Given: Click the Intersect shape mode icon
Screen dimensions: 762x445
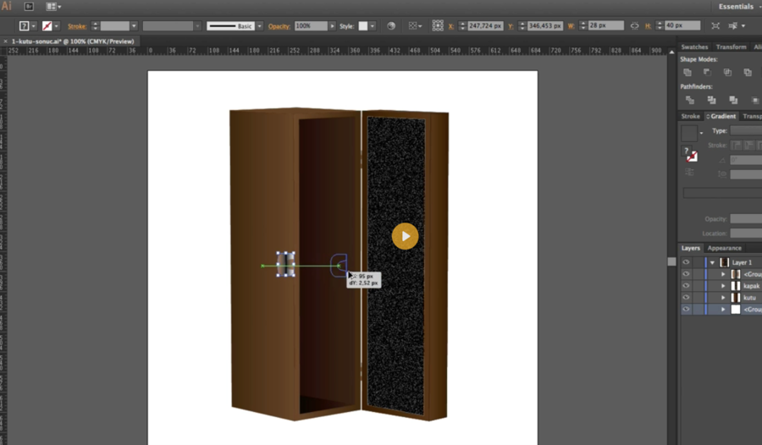Looking at the screenshot, I should [x=727, y=73].
